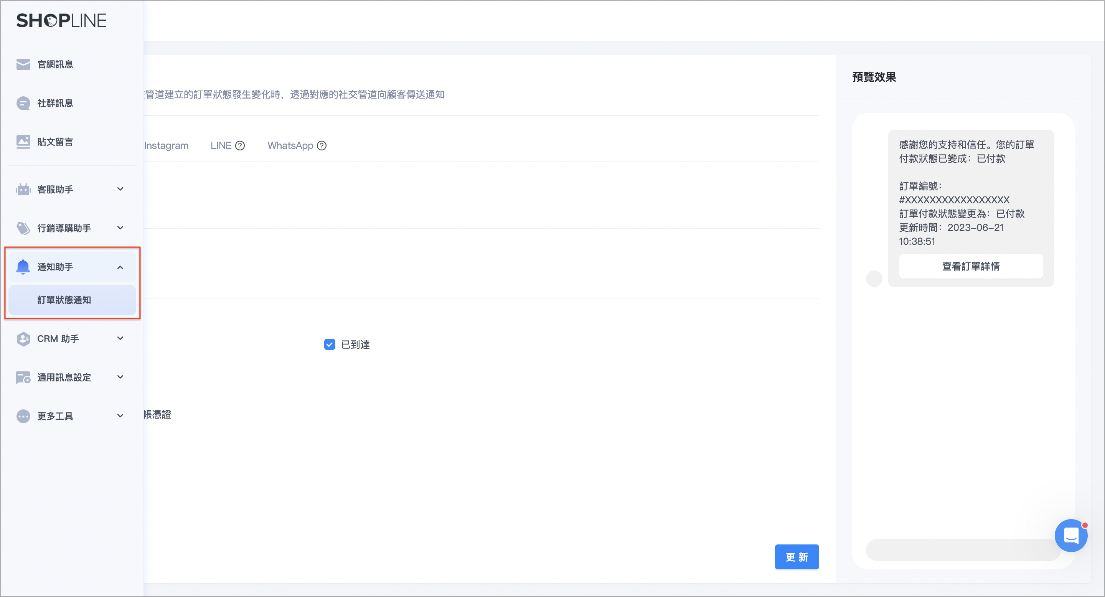
Task: Click the tag icon for 行銷導購助手
Action: 23,228
